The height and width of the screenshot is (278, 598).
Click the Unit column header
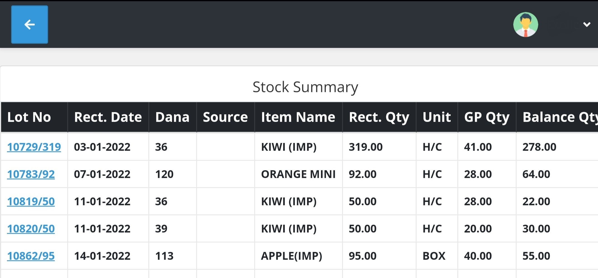tap(437, 117)
